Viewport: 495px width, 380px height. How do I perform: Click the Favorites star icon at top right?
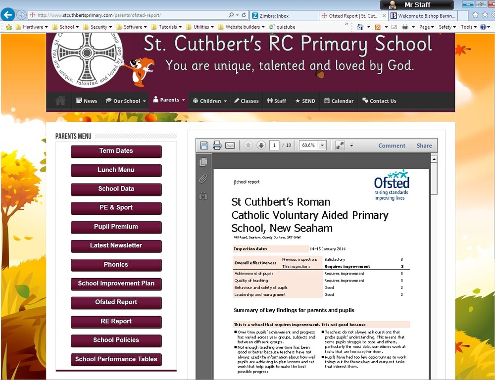coord(485,14)
